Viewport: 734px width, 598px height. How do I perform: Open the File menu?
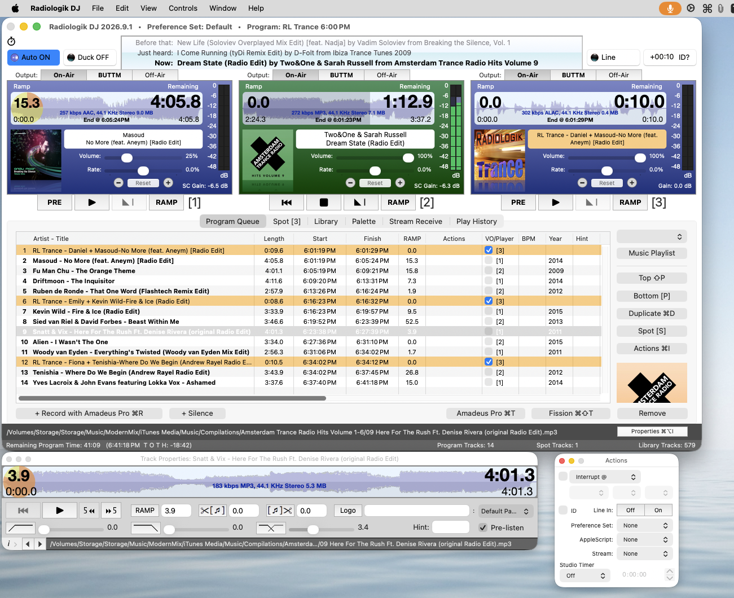click(x=98, y=8)
